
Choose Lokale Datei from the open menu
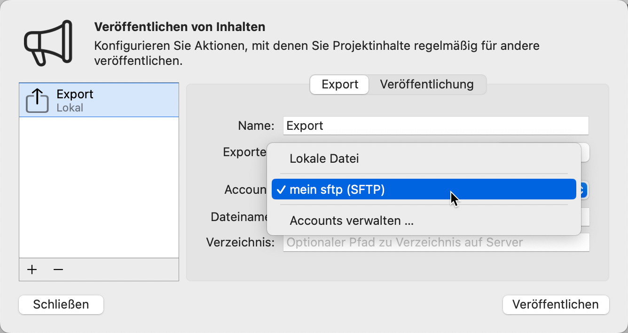pyautogui.click(x=324, y=159)
